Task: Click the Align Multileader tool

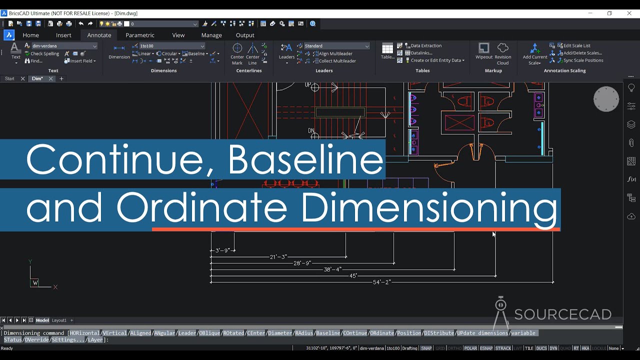Action: 334,53
